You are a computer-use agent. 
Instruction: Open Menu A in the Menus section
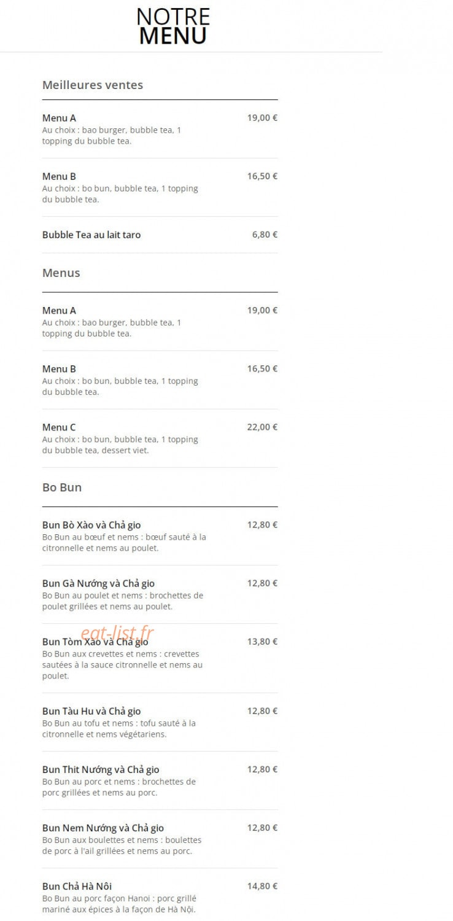click(x=160, y=322)
